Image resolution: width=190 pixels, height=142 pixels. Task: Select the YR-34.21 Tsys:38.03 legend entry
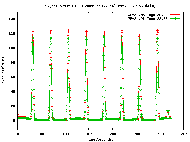pos(148,19)
